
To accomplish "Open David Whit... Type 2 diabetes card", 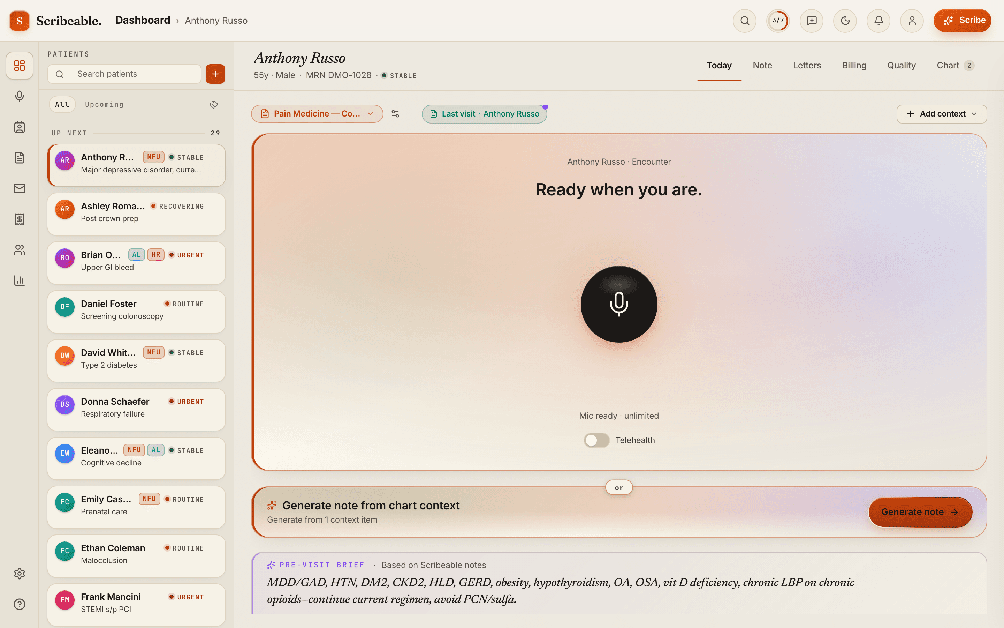I will [136, 360].
